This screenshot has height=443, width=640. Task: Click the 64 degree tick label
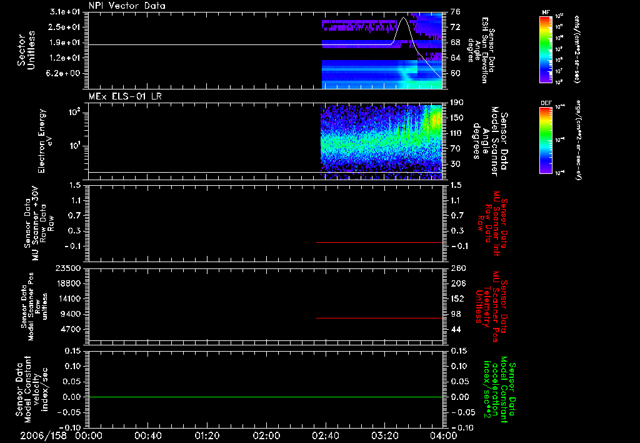(x=455, y=58)
